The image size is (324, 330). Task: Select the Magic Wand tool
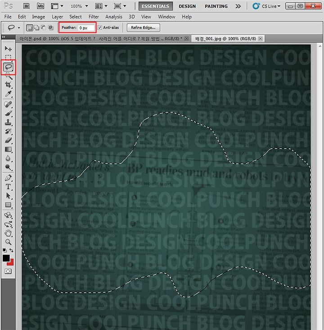coord(8,76)
